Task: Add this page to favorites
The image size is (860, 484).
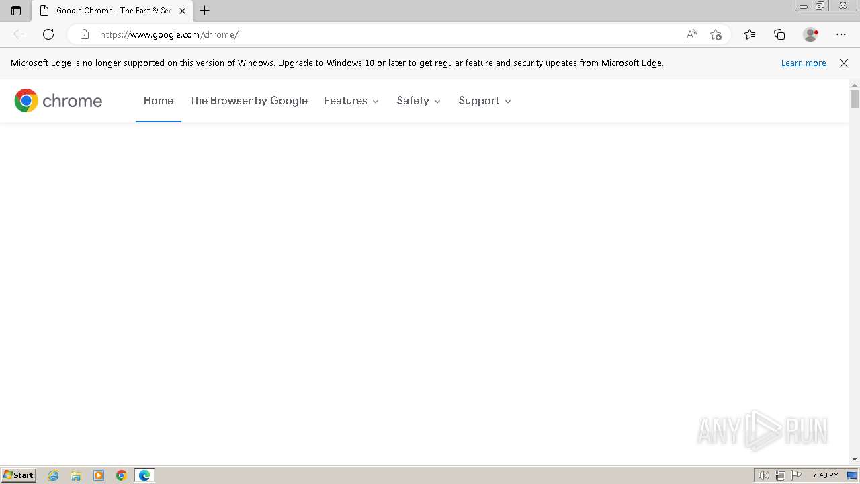Action: point(716,34)
